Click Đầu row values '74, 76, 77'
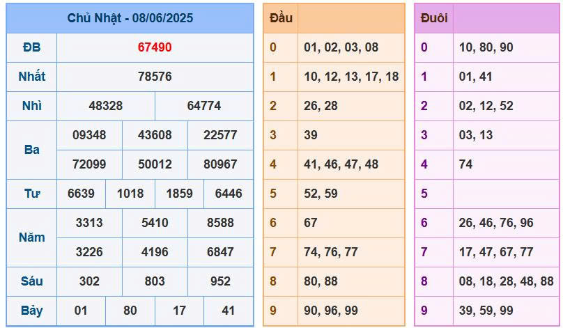This screenshot has width=563, height=328. pos(331,252)
